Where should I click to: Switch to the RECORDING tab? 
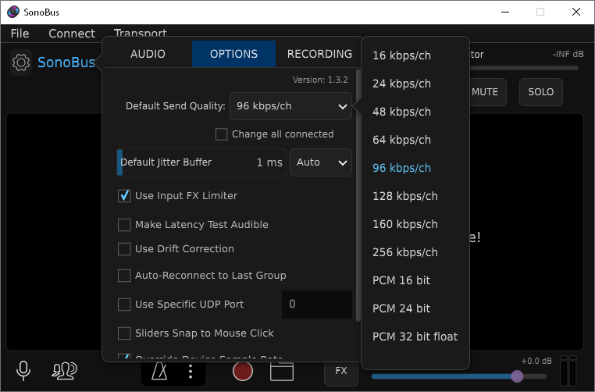pos(319,55)
